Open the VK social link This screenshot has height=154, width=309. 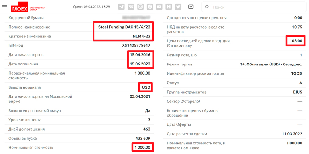[x=131, y=7]
